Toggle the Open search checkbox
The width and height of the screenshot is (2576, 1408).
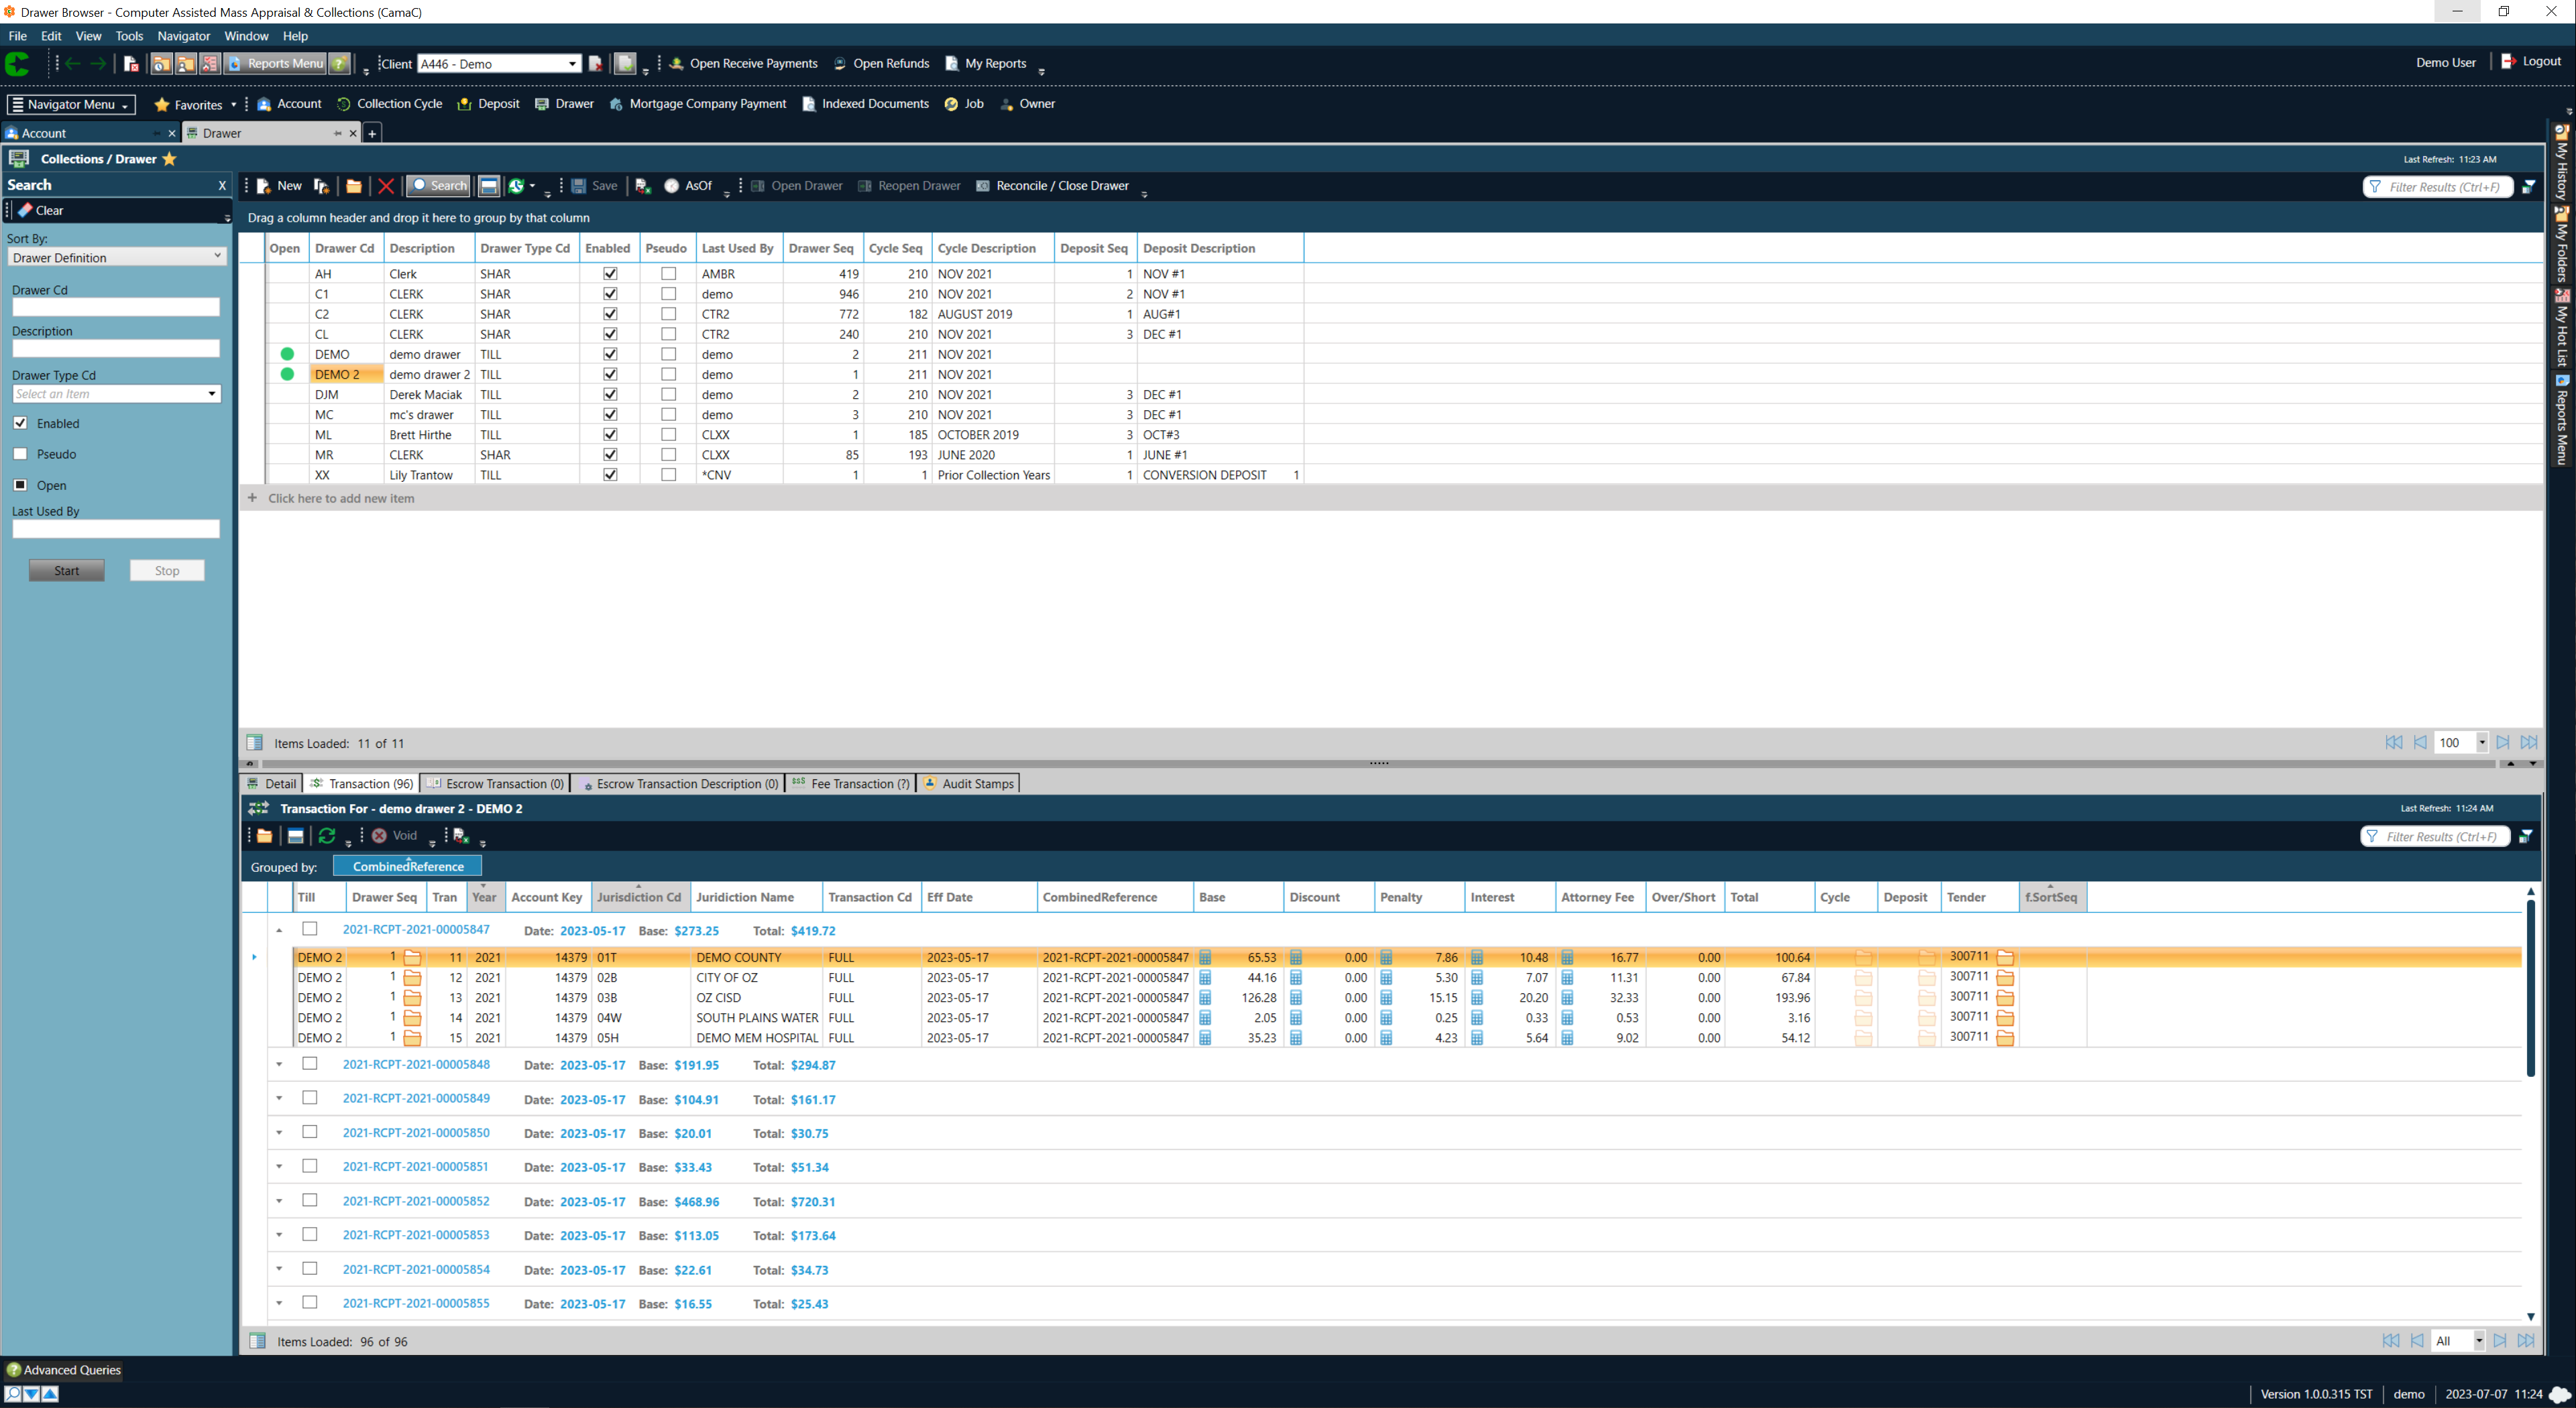pyautogui.click(x=20, y=485)
